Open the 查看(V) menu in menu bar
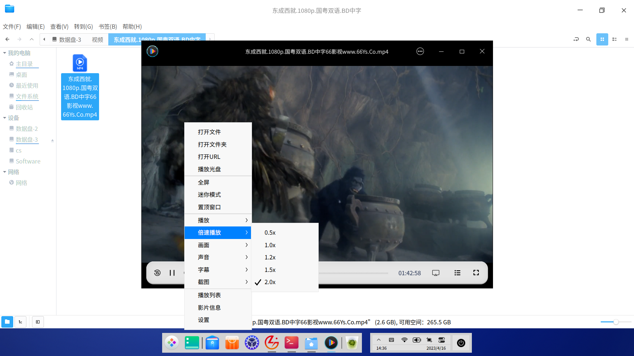The height and width of the screenshot is (356, 634). (59, 27)
